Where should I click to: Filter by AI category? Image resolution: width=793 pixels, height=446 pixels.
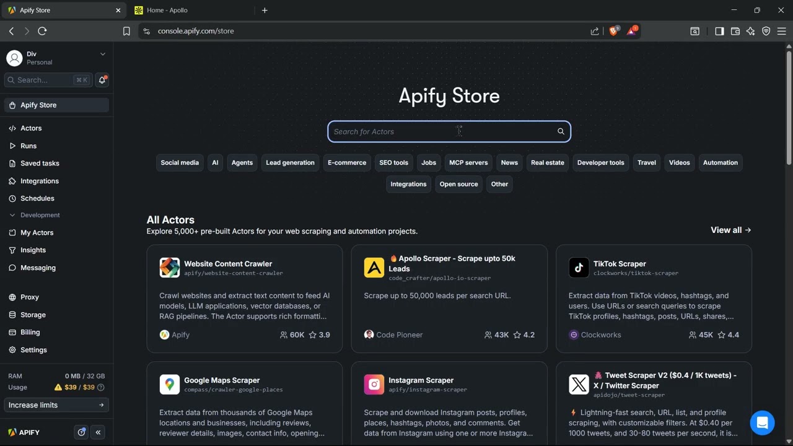[x=215, y=163]
